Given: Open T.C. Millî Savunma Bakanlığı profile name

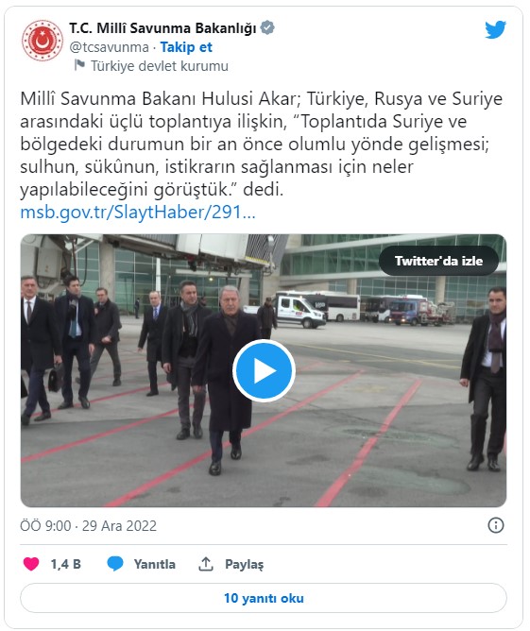Looking at the screenshot, I should pyautogui.click(x=162, y=28).
